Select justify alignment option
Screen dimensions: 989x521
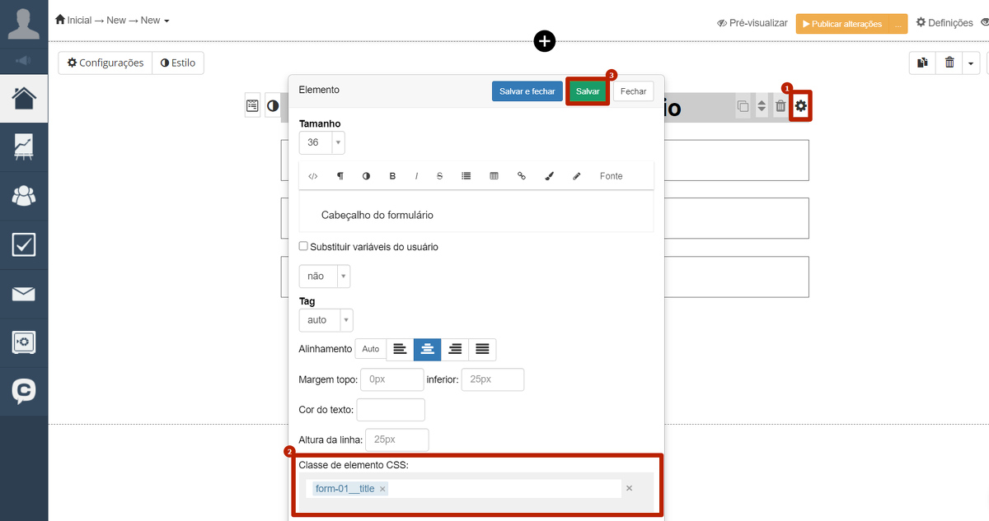click(x=482, y=349)
